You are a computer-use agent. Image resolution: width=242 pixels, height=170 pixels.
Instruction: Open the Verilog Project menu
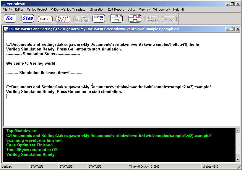point(37,9)
